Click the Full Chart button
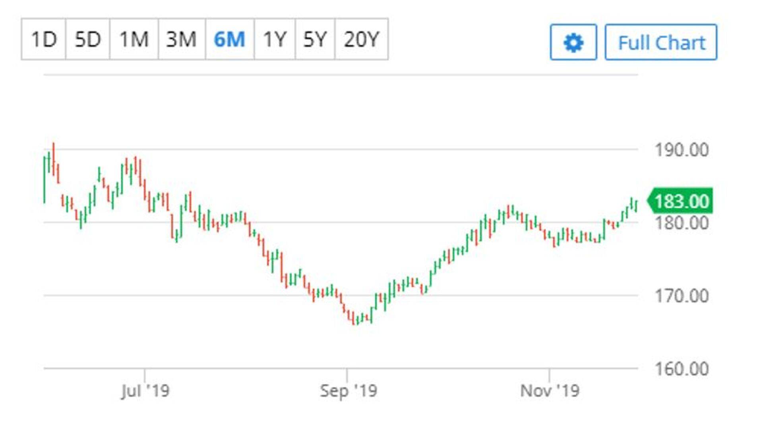 coord(661,43)
